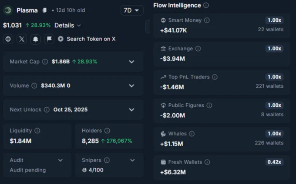Open the token's X profile icon
This screenshot has width=296, height=184.
(22, 39)
